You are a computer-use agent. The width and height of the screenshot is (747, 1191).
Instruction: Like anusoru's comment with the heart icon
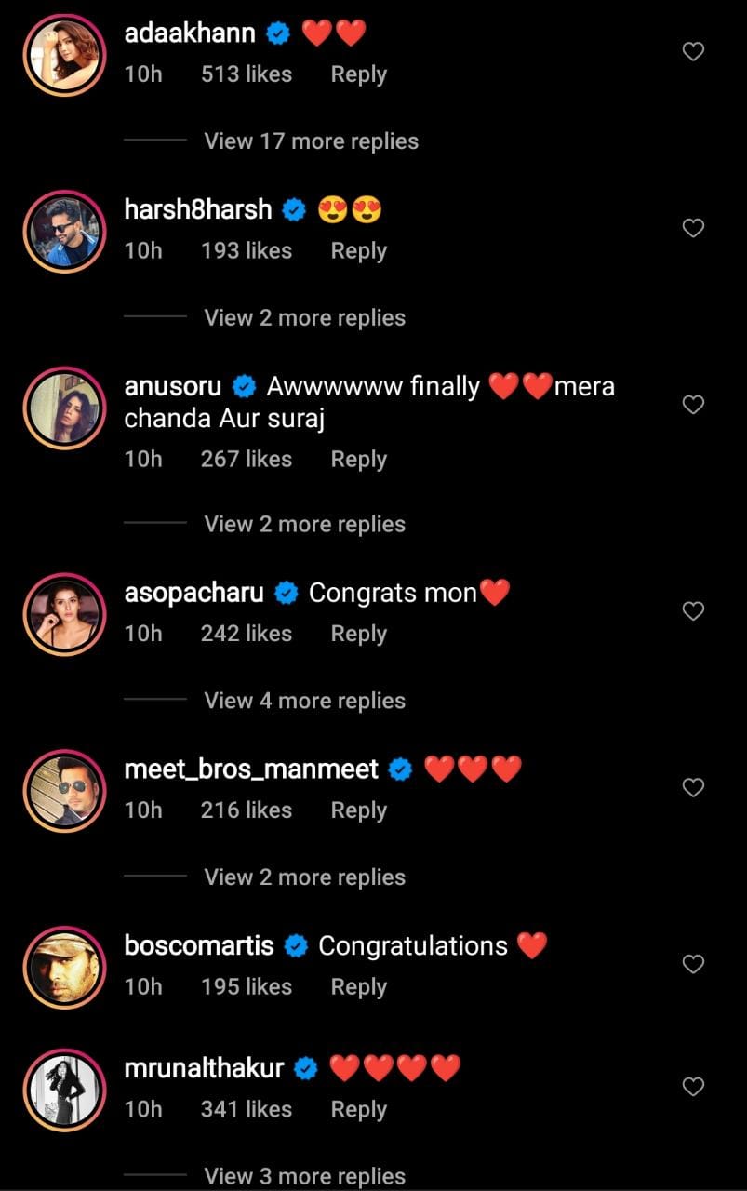coord(693,405)
